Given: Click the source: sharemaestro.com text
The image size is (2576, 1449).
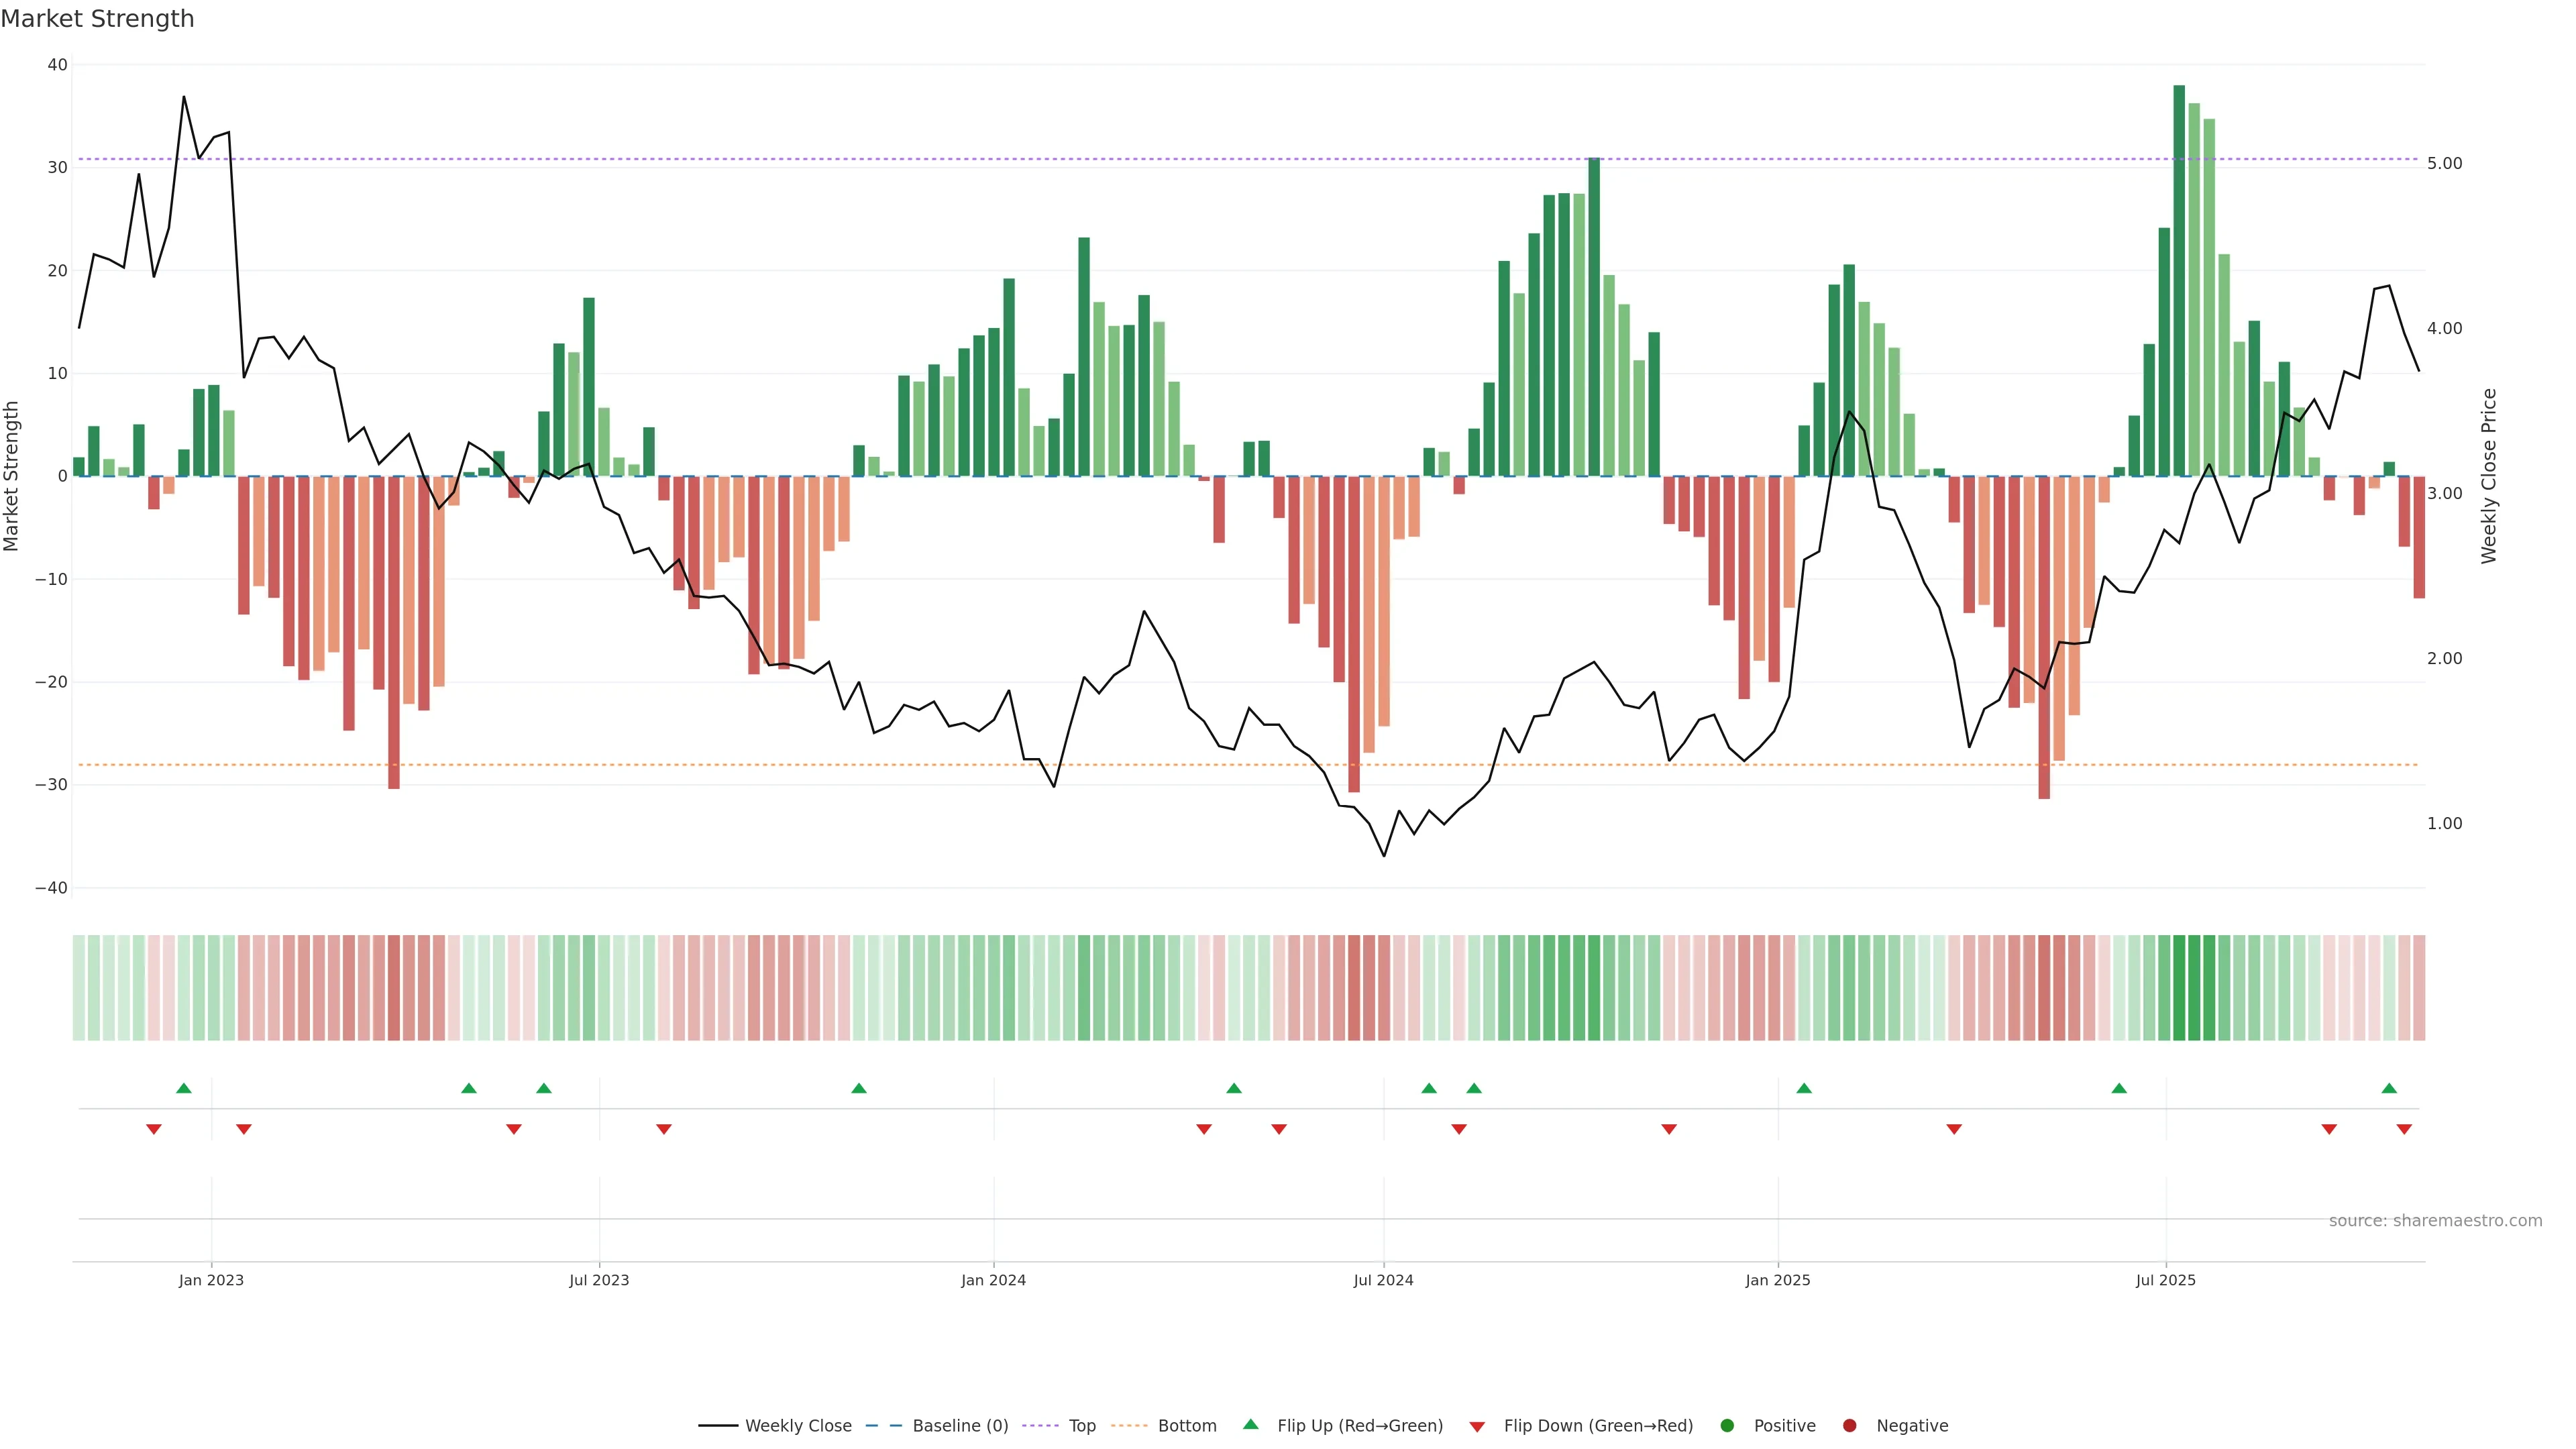Looking at the screenshot, I should (x=2435, y=1221).
